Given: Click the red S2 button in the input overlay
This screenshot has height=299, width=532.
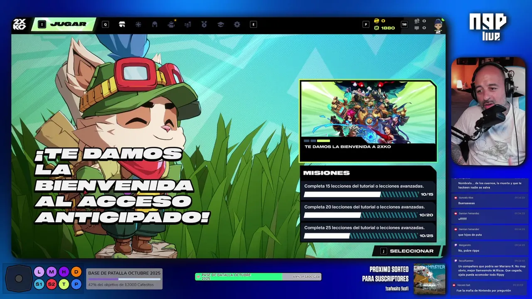Looking at the screenshot, I should pos(51,284).
